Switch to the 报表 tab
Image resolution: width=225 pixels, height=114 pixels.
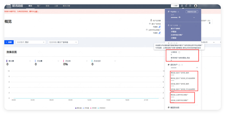pyautogui.click(x=47, y=6)
